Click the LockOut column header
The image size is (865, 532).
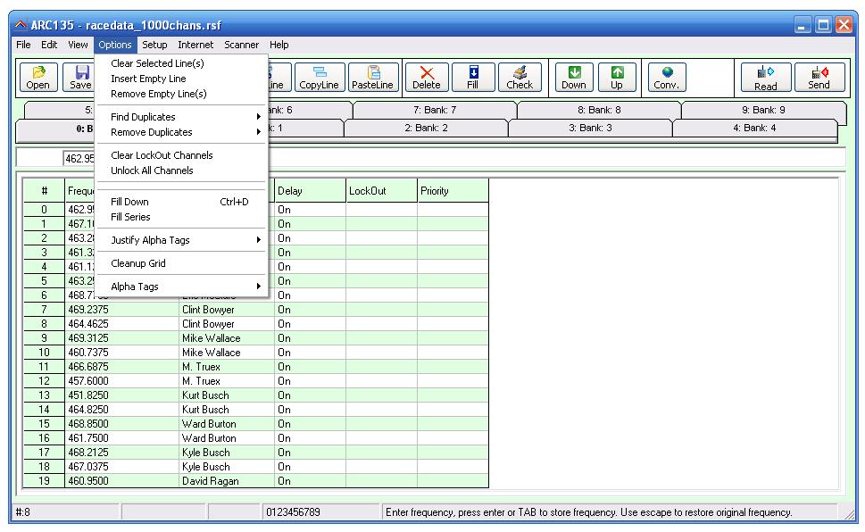coord(381,191)
